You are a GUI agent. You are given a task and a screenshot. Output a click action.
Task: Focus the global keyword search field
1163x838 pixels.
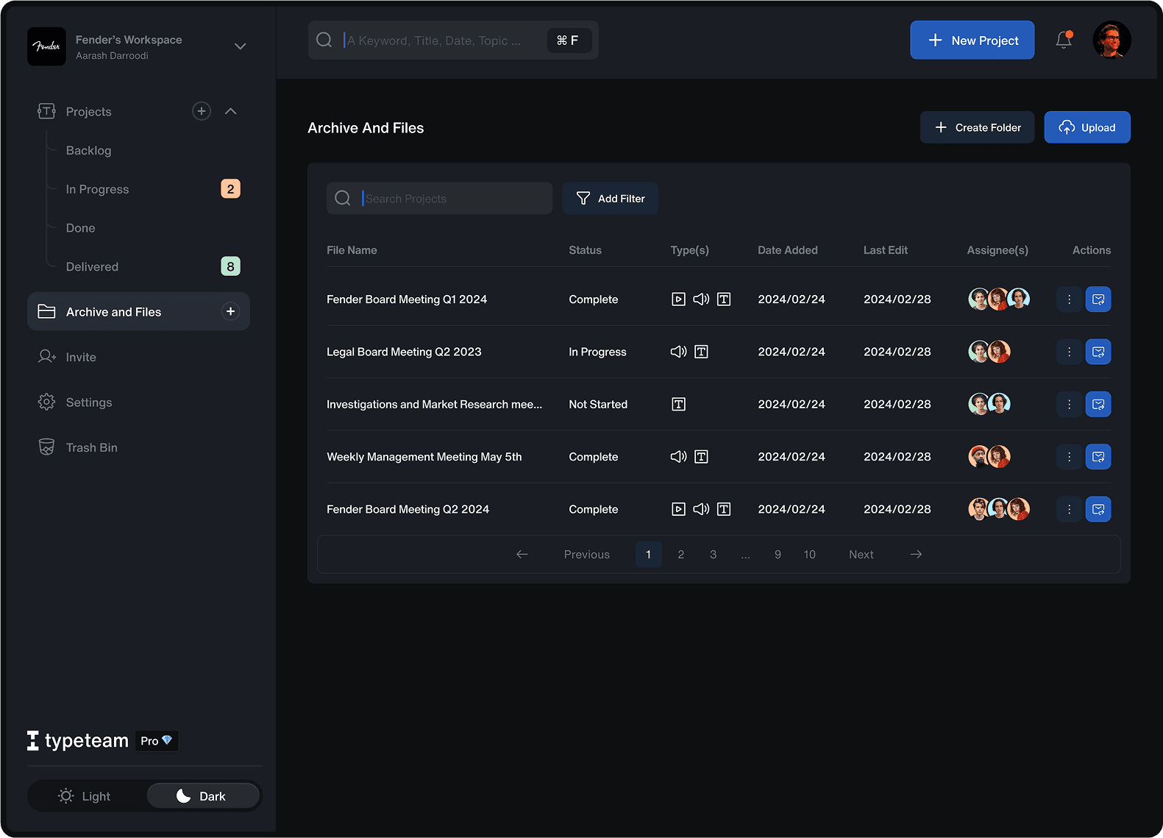click(x=453, y=40)
